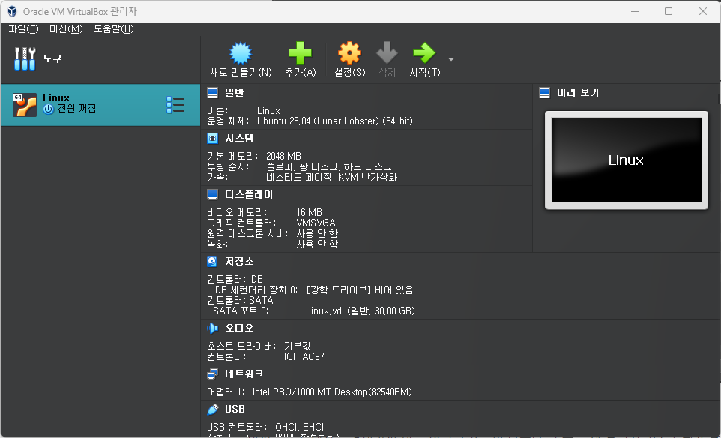Maximize the VirtualBox window

click(669, 11)
